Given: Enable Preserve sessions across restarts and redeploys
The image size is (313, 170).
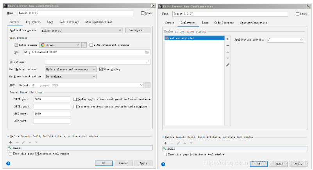Looking at the screenshot, I should [x=75, y=107].
